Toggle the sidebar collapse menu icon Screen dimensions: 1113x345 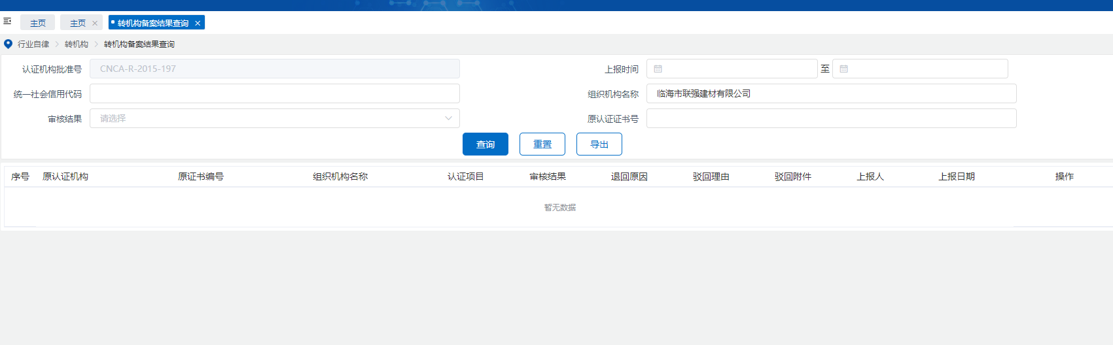(8, 22)
